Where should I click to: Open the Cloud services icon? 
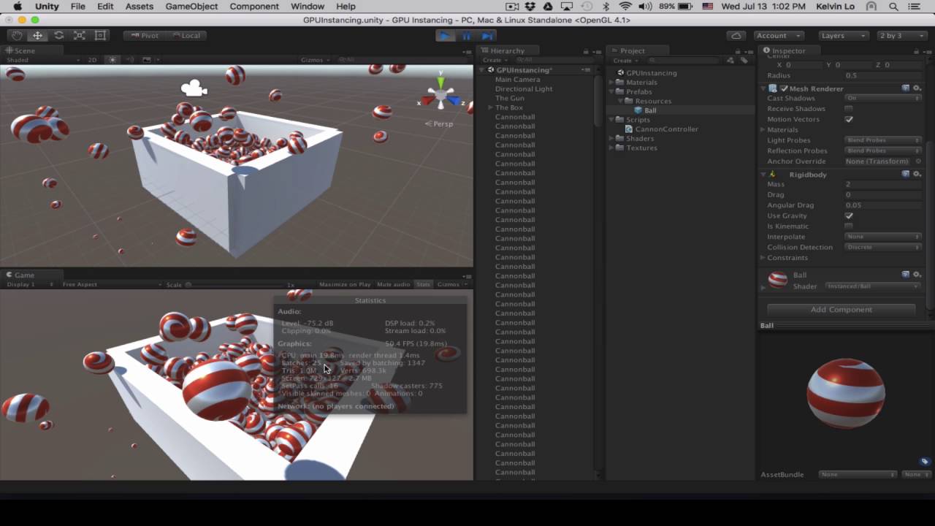[736, 35]
